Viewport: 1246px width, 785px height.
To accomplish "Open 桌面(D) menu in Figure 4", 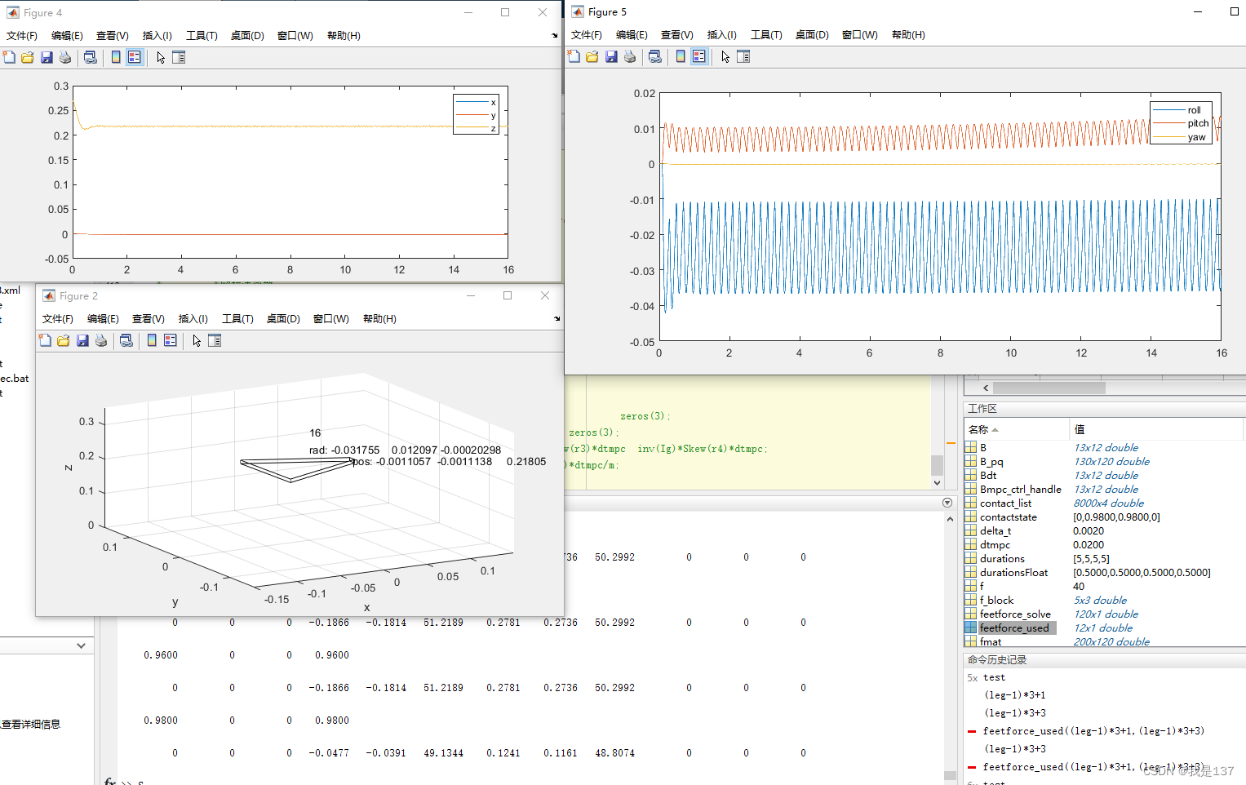I will (247, 35).
